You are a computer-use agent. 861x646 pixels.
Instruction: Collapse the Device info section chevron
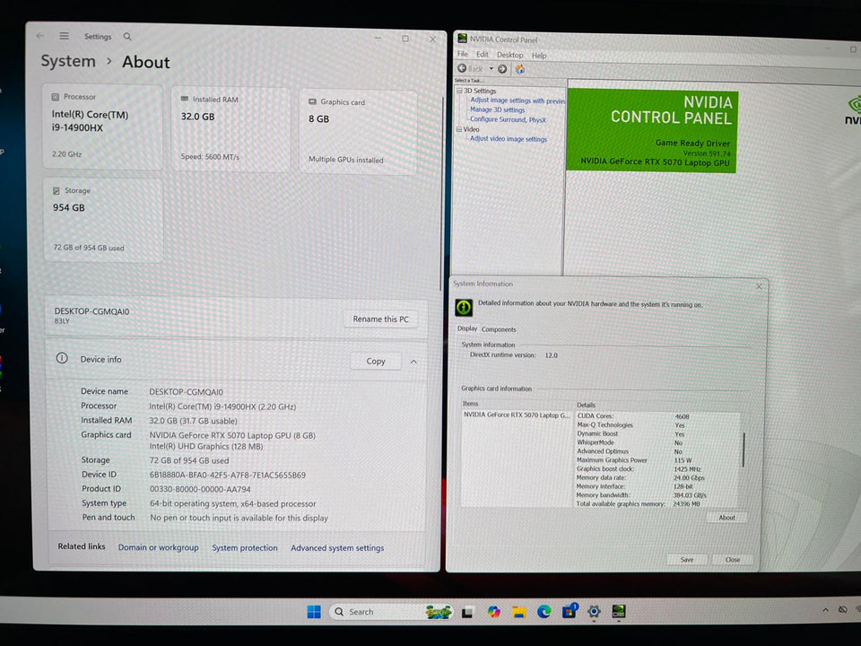point(413,362)
